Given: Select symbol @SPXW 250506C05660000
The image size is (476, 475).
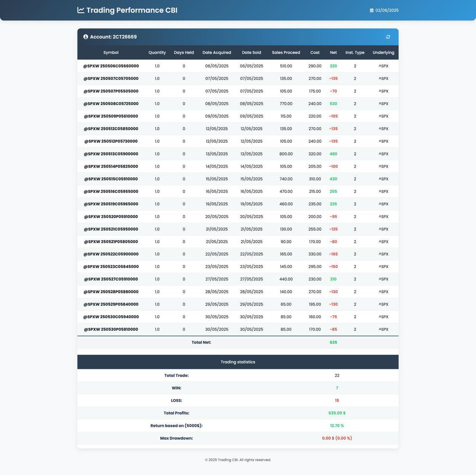Looking at the screenshot, I should (111, 66).
